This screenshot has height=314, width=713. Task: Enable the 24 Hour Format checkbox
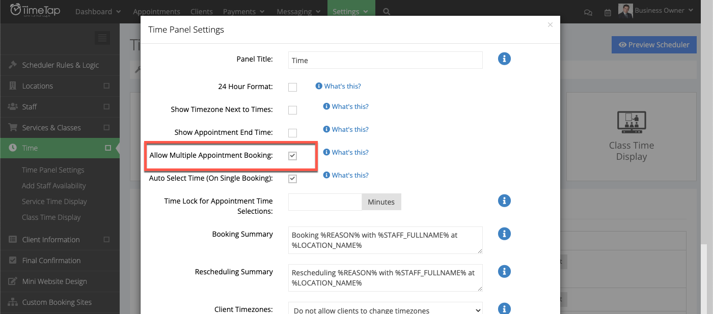pos(292,87)
